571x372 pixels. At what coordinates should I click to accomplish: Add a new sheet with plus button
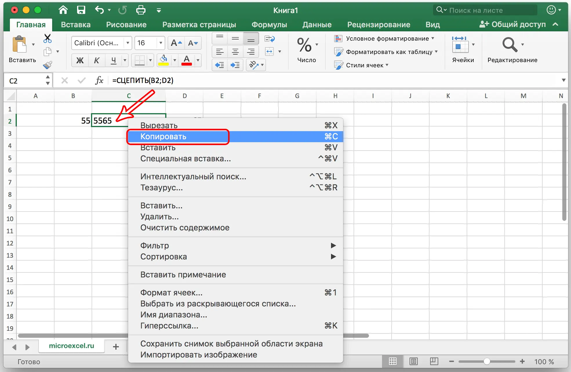pyautogui.click(x=116, y=346)
